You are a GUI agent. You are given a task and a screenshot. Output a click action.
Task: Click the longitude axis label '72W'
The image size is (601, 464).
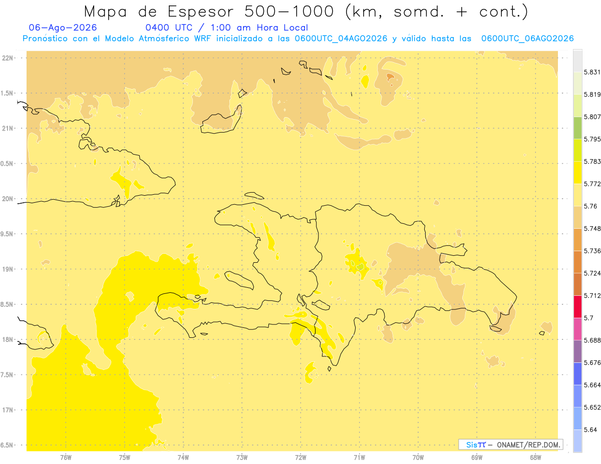[300, 457]
